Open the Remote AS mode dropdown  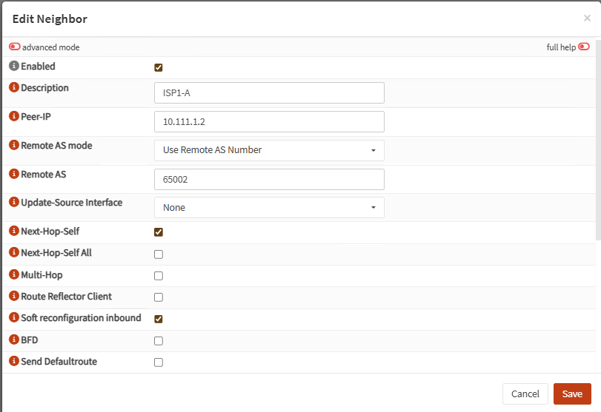point(269,150)
